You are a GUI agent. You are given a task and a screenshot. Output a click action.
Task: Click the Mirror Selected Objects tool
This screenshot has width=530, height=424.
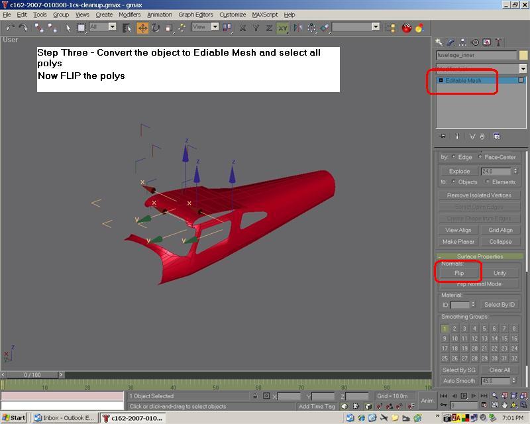pyautogui.click(x=297, y=28)
